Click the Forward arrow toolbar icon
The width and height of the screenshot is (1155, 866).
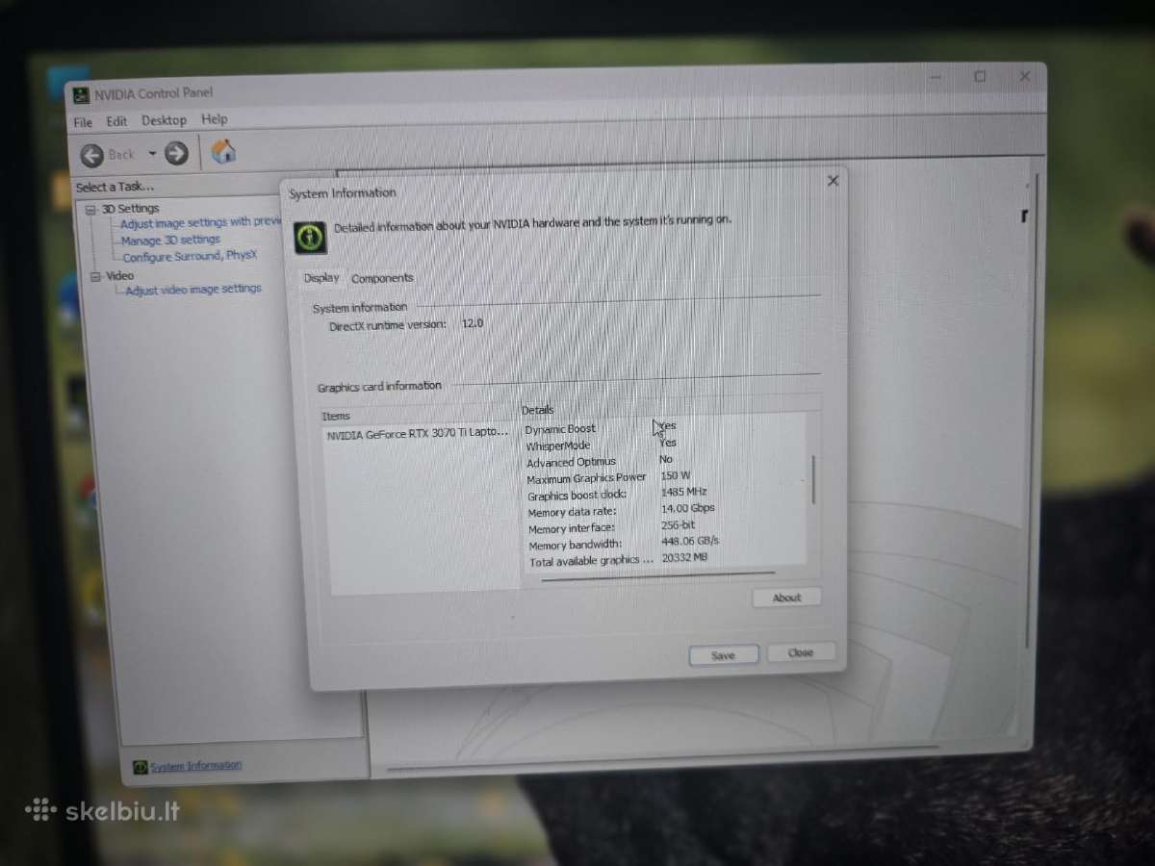[x=176, y=153]
